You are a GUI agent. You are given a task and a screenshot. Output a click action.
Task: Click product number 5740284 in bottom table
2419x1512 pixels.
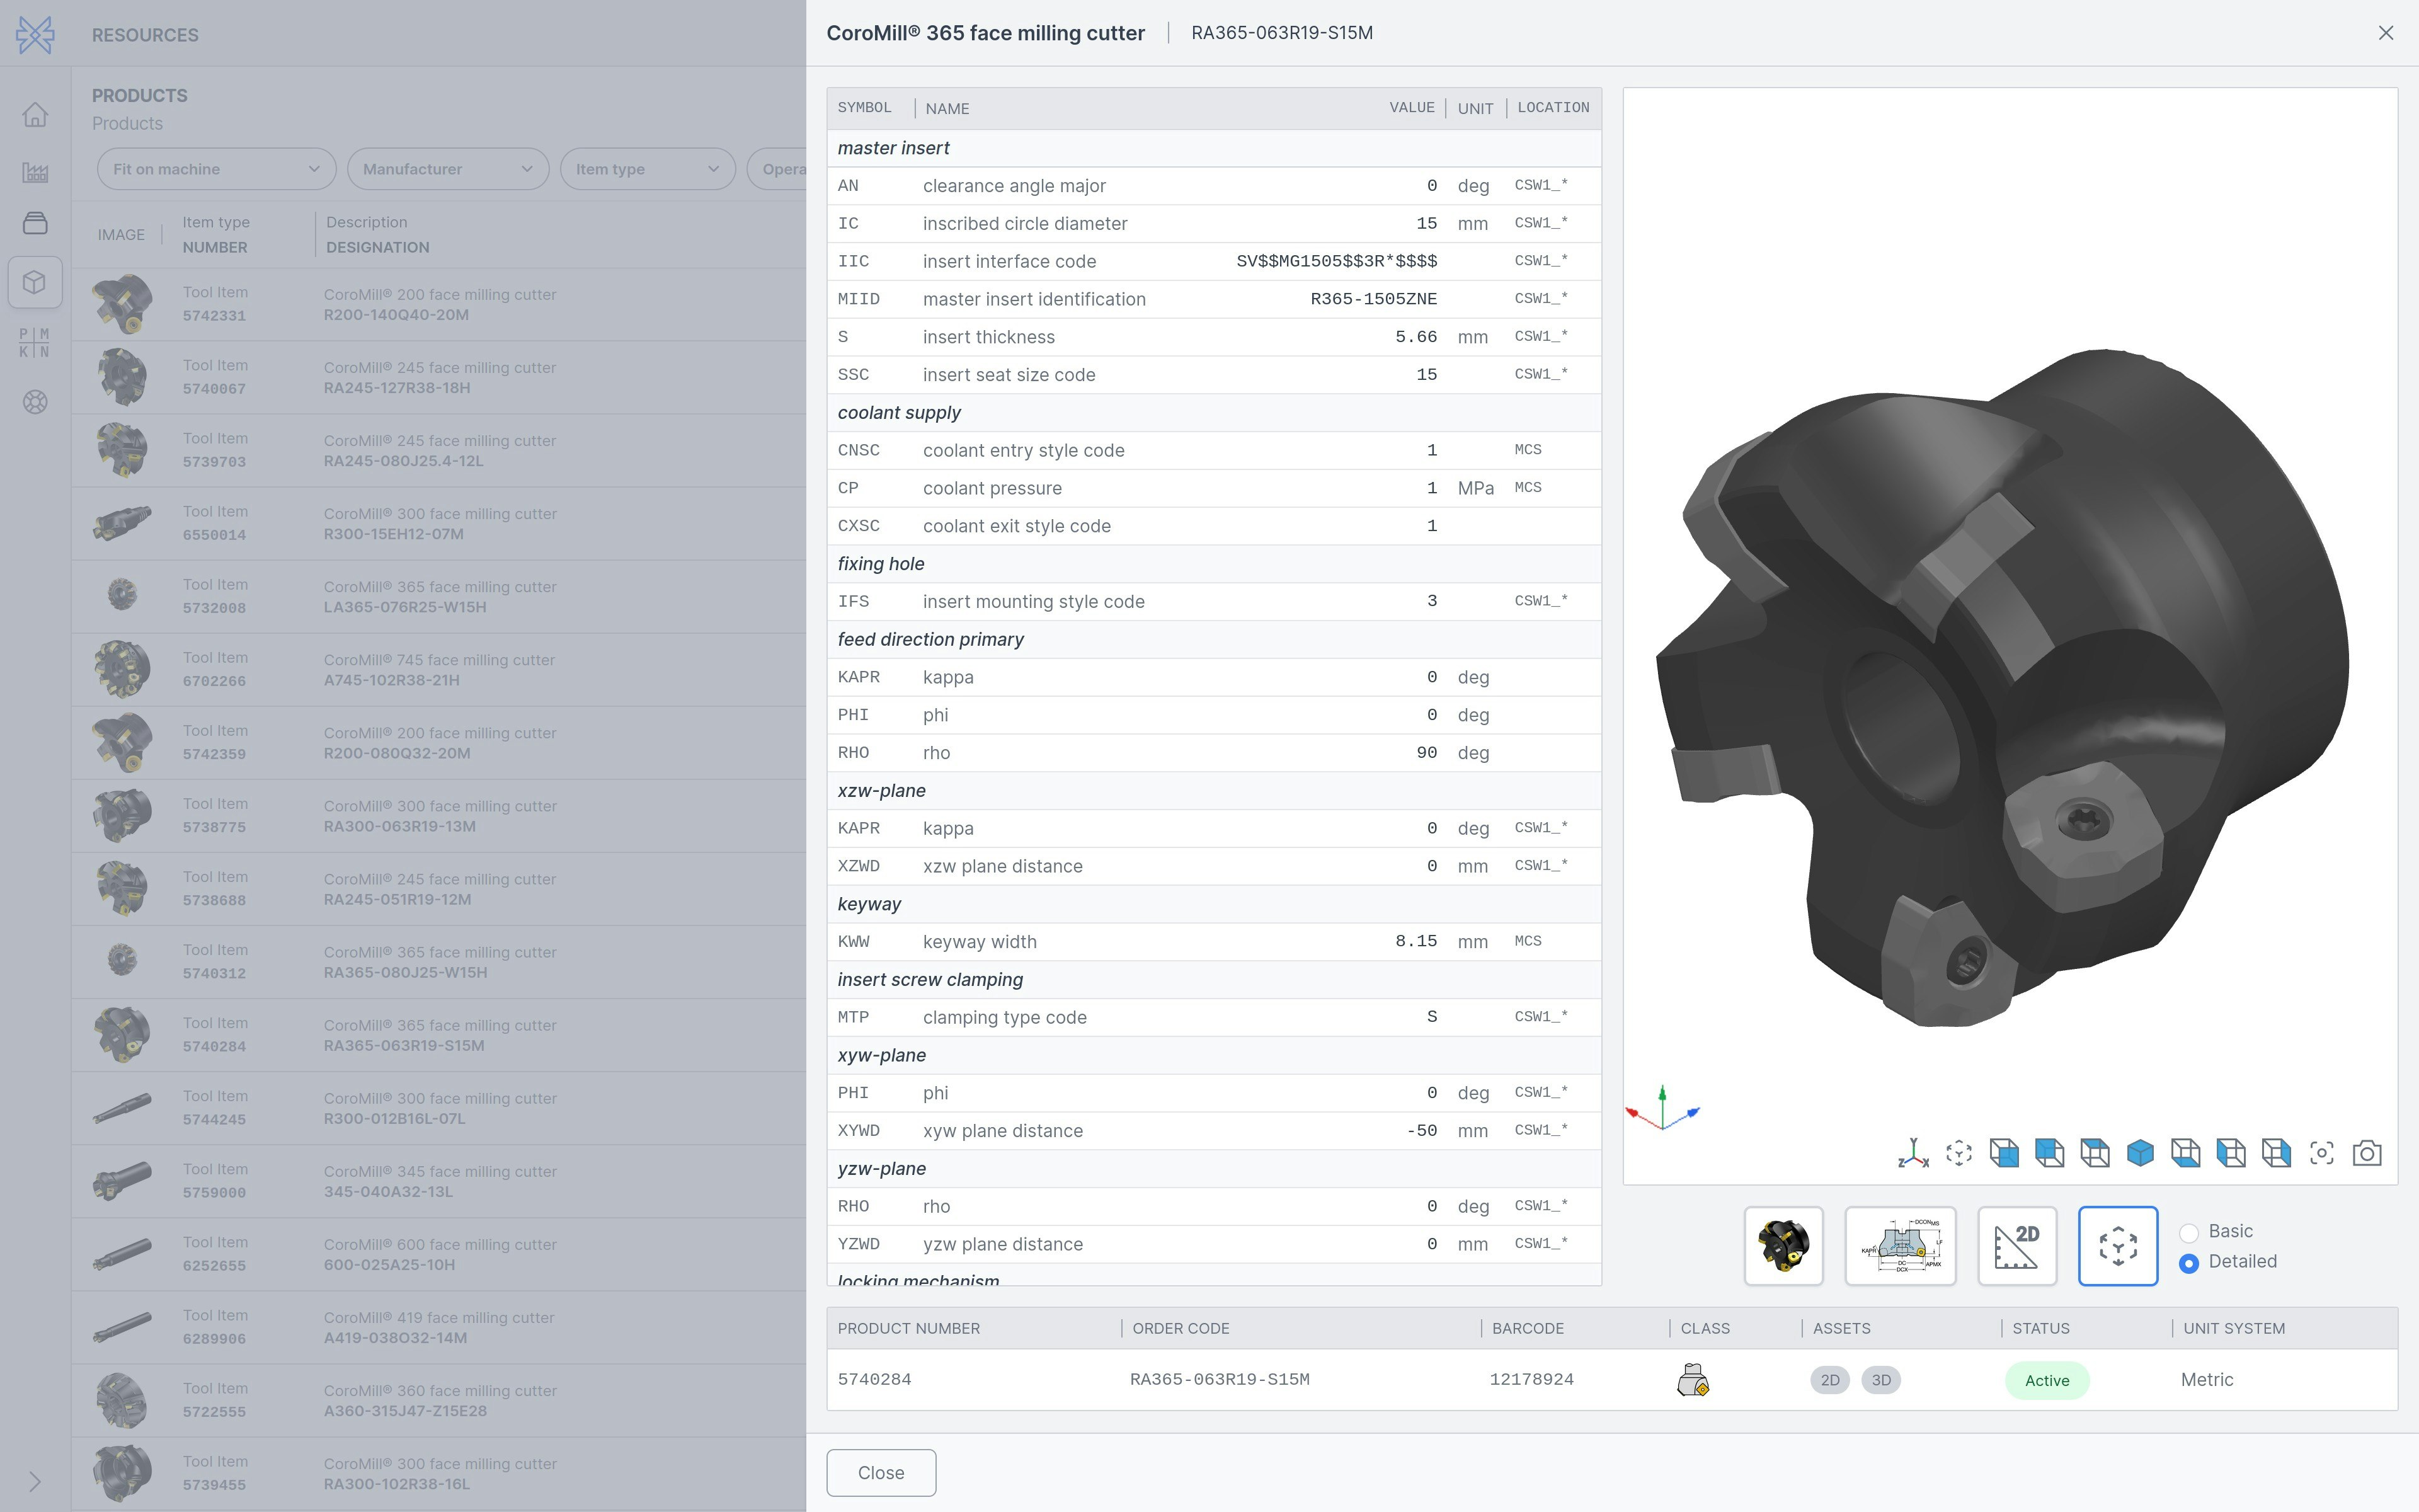pos(874,1380)
